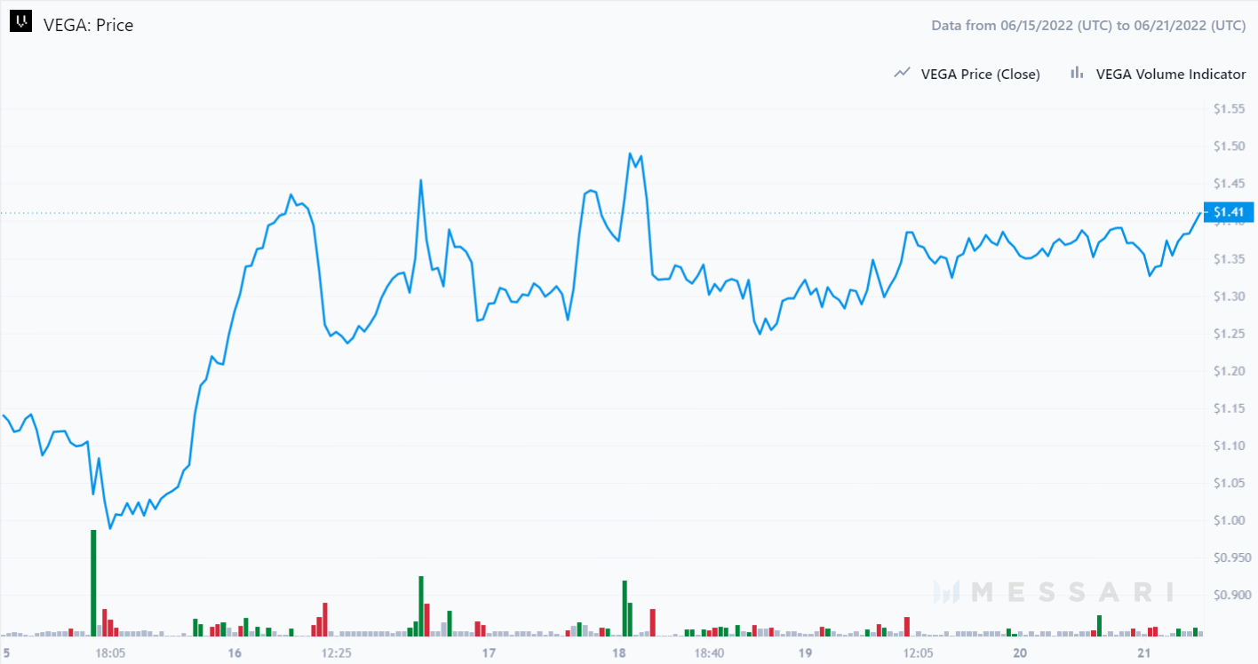The height and width of the screenshot is (664, 1258).
Task: Click the 'VEGA: Price' chart title
Action: pos(88,25)
